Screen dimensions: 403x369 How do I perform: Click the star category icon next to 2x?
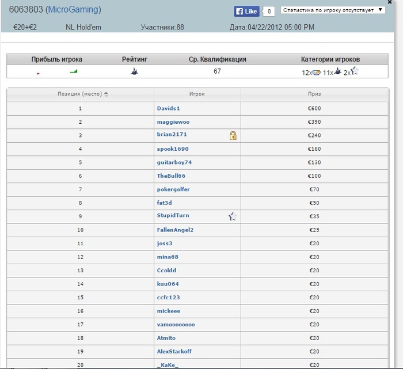click(355, 71)
